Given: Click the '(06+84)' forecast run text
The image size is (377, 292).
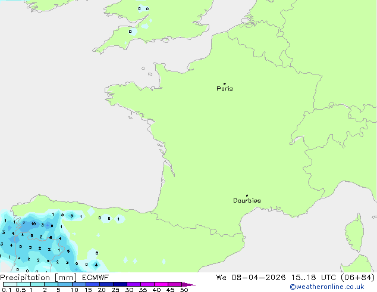Looking at the screenshot, I should pos(358,278).
